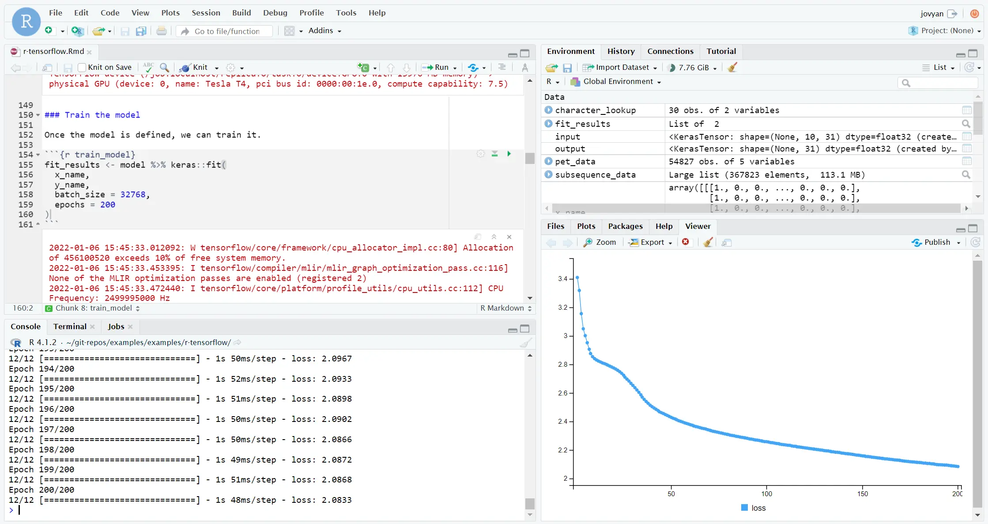Open the Project: (None) dropdown
This screenshot has width=988, height=524.
click(944, 30)
